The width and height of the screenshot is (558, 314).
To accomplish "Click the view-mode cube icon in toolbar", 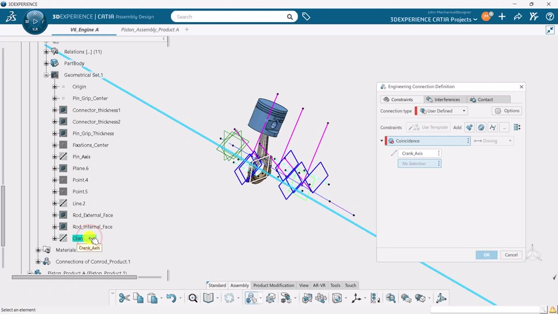I will point(337,298).
